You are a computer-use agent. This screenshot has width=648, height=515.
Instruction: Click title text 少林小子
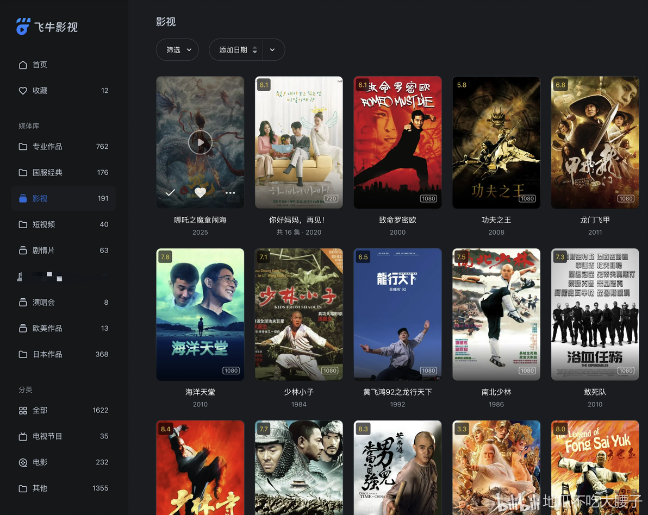tap(299, 392)
